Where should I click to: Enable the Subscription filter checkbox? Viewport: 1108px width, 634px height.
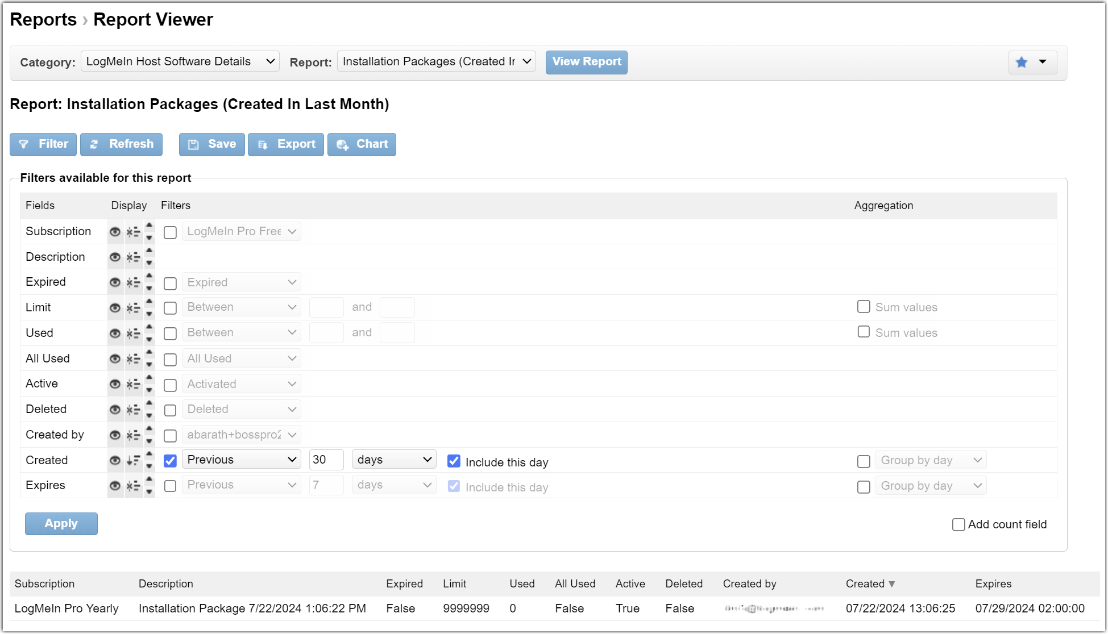(x=170, y=232)
